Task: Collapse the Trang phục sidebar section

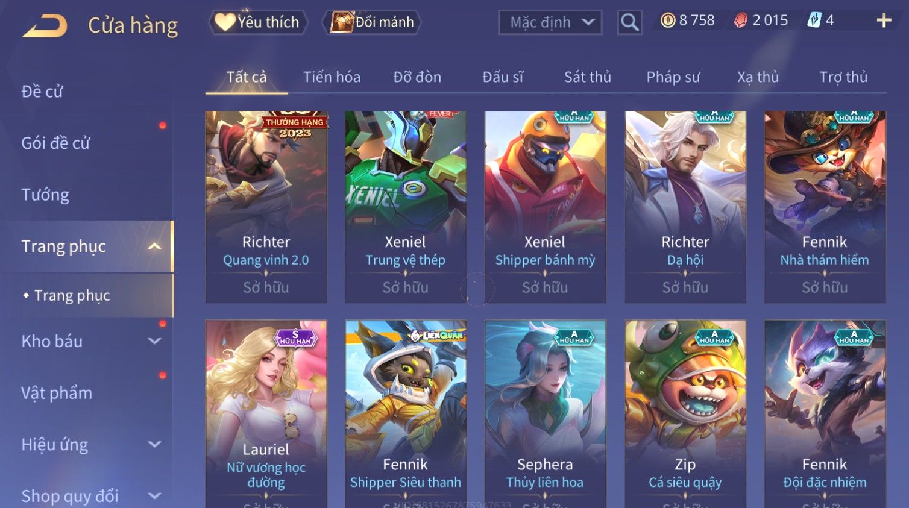Action: tap(154, 246)
